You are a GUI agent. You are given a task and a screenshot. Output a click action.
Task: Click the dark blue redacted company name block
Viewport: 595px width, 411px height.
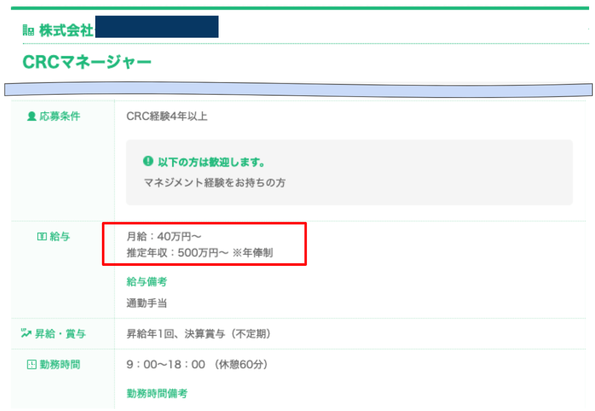[x=157, y=27]
